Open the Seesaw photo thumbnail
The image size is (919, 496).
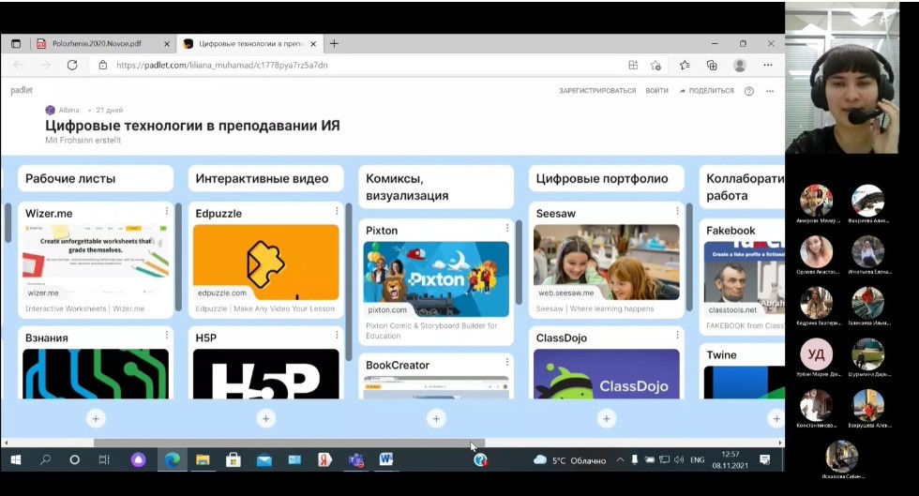[x=607, y=262]
